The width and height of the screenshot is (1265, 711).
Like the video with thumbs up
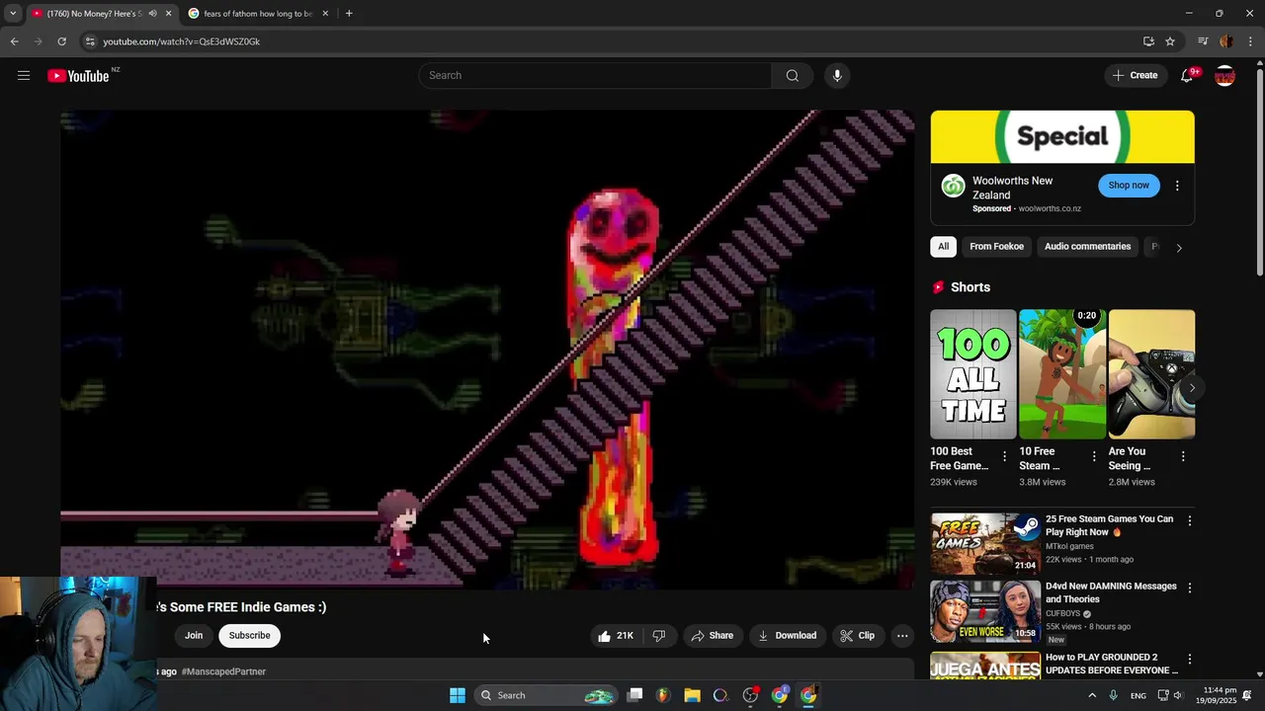tap(615, 636)
